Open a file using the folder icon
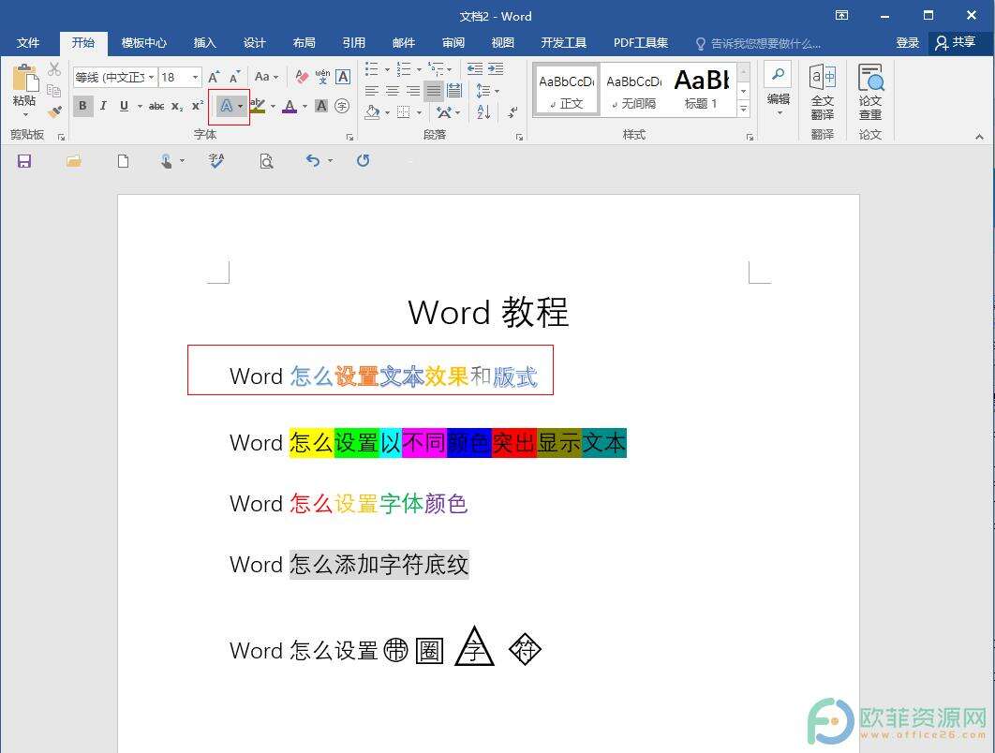The height and width of the screenshot is (753, 995). 74,161
